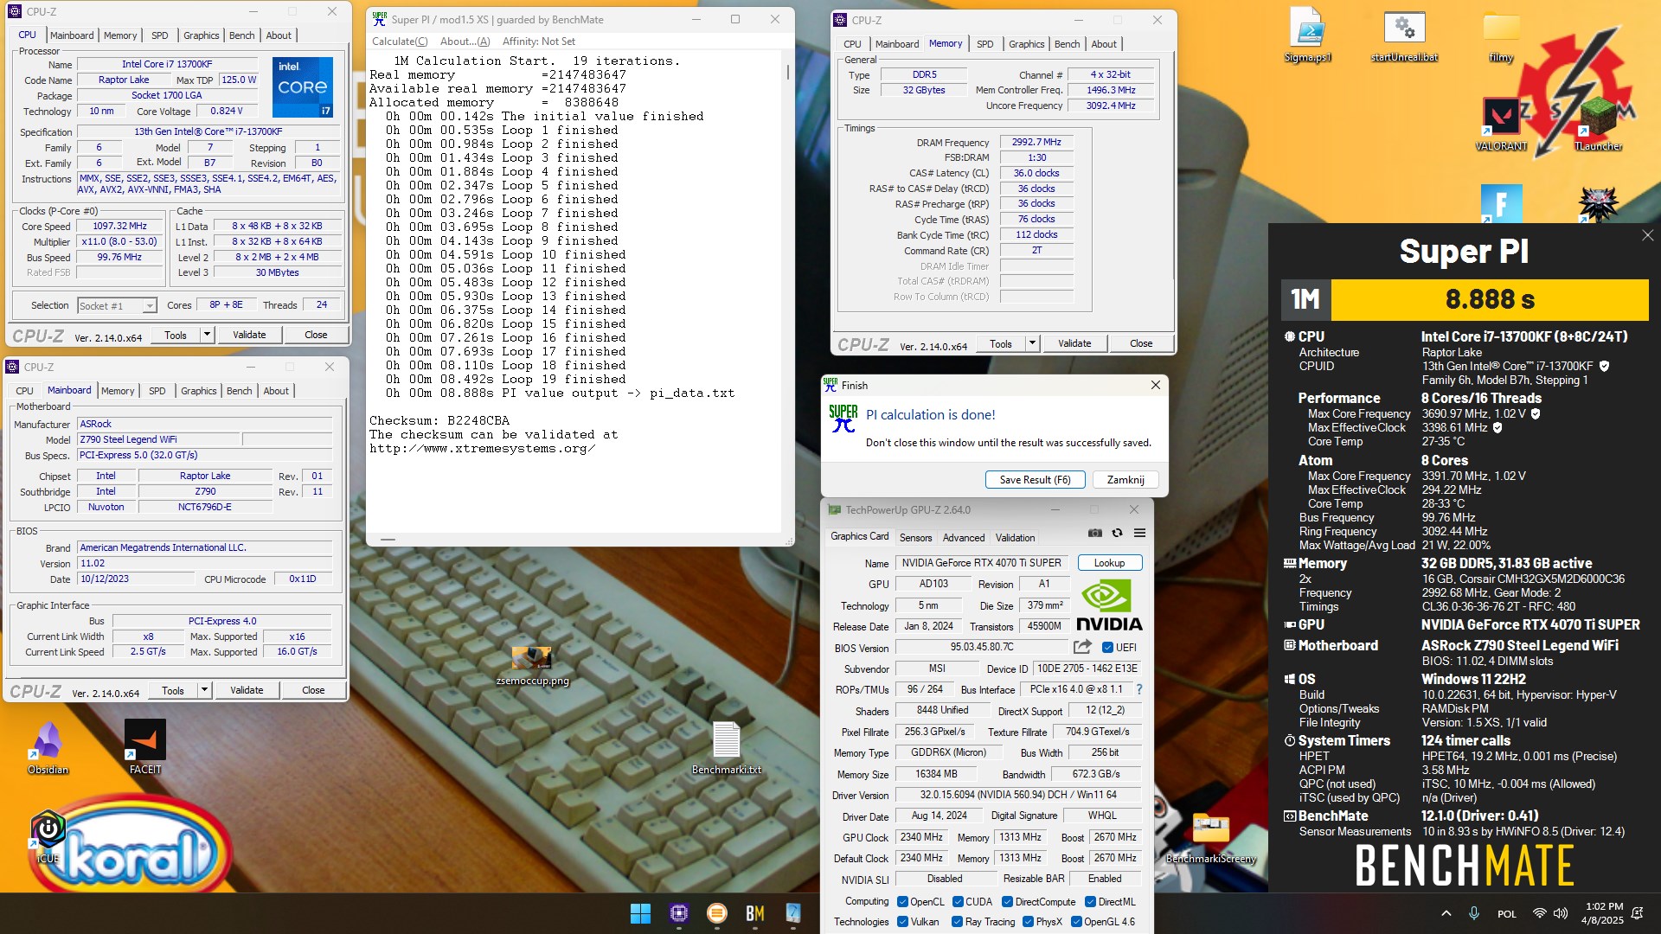
Task: Open the notifications bell in the taskbar
Action: click(x=1637, y=913)
